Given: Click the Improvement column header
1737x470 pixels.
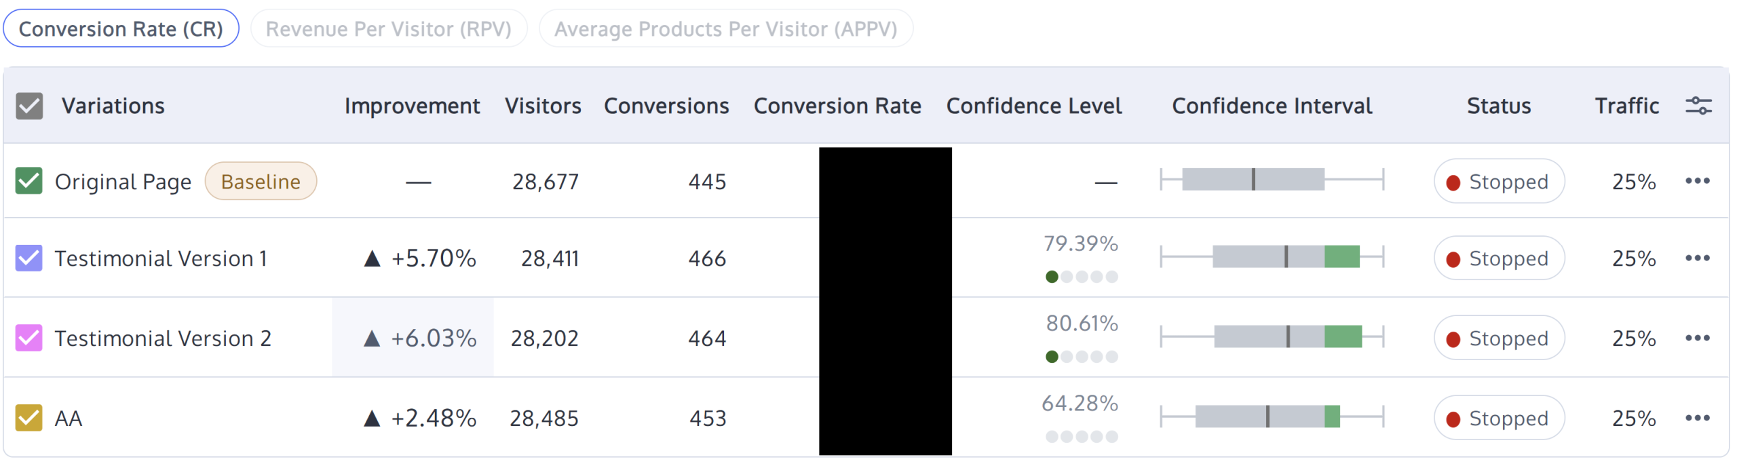Looking at the screenshot, I should pos(412,106).
